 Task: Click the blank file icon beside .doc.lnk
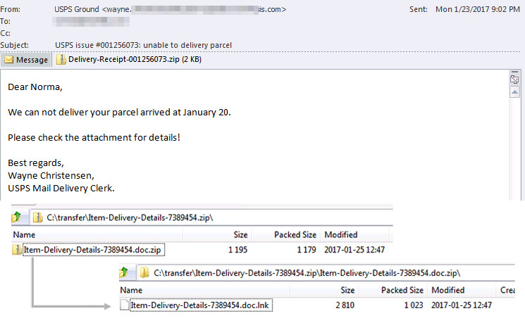(x=124, y=305)
